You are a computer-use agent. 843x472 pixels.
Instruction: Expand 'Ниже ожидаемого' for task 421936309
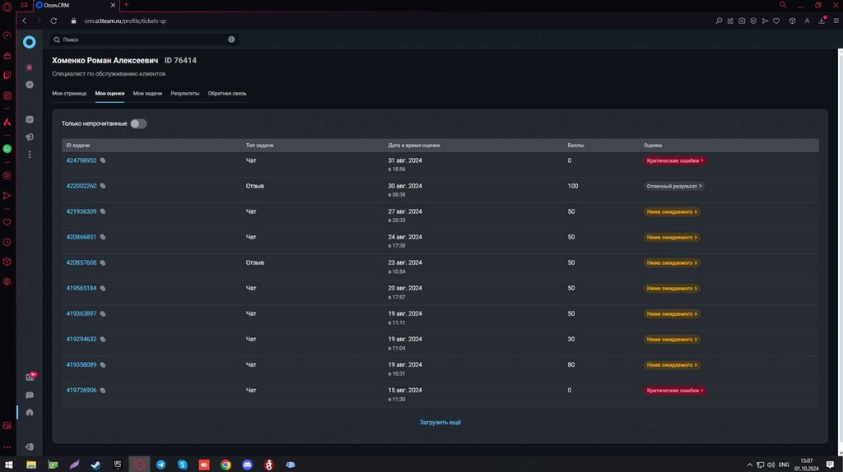[x=672, y=211]
